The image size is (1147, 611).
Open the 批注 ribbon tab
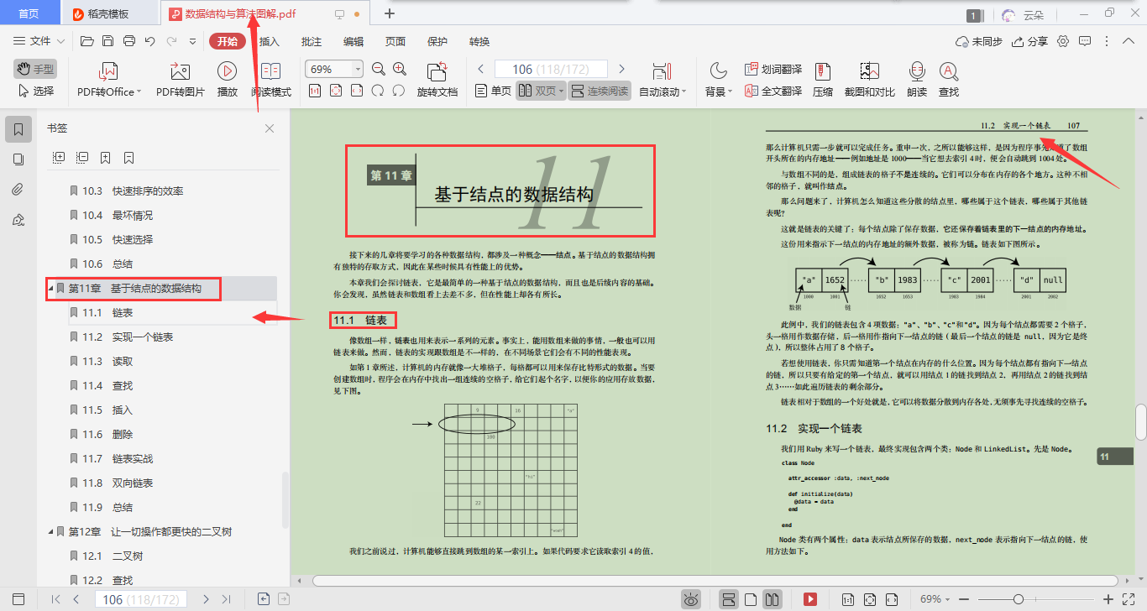click(x=312, y=41)
